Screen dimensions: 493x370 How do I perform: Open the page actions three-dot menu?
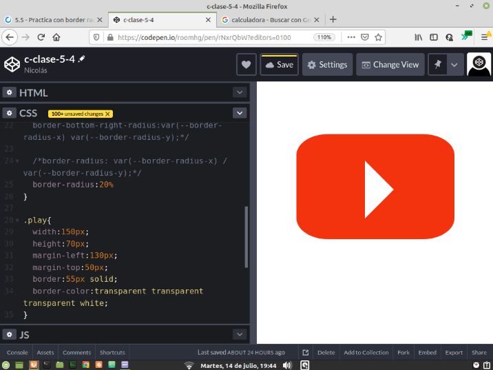351,37
